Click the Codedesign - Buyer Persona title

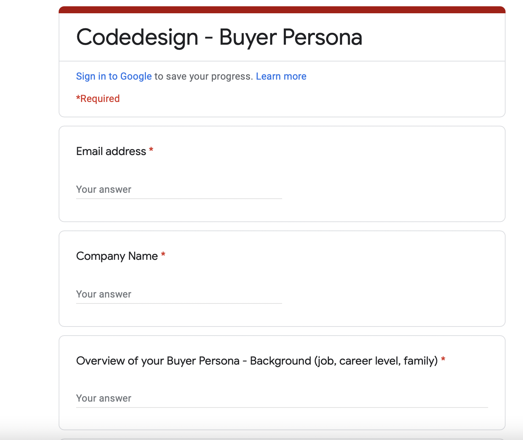(x=219, y=37)
